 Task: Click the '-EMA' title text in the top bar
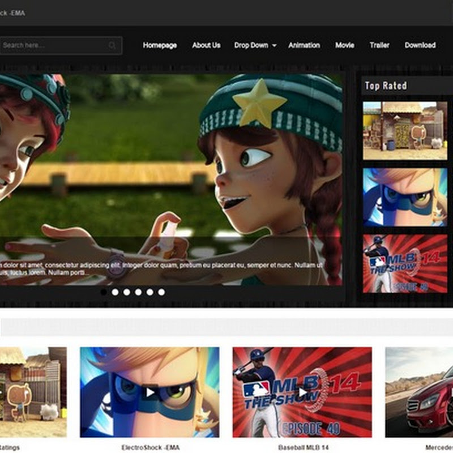click(18, 13)
